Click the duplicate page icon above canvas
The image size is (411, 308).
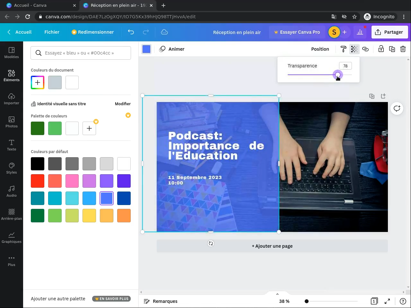point(372,96)
